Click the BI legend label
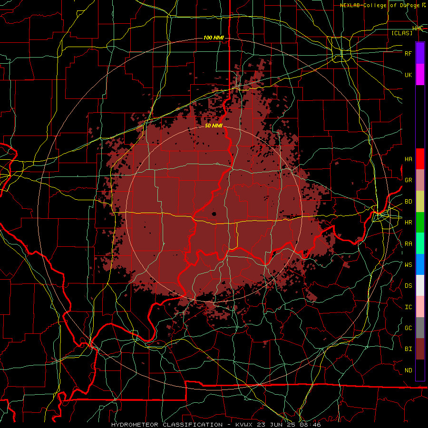 [x=408, y=349]
